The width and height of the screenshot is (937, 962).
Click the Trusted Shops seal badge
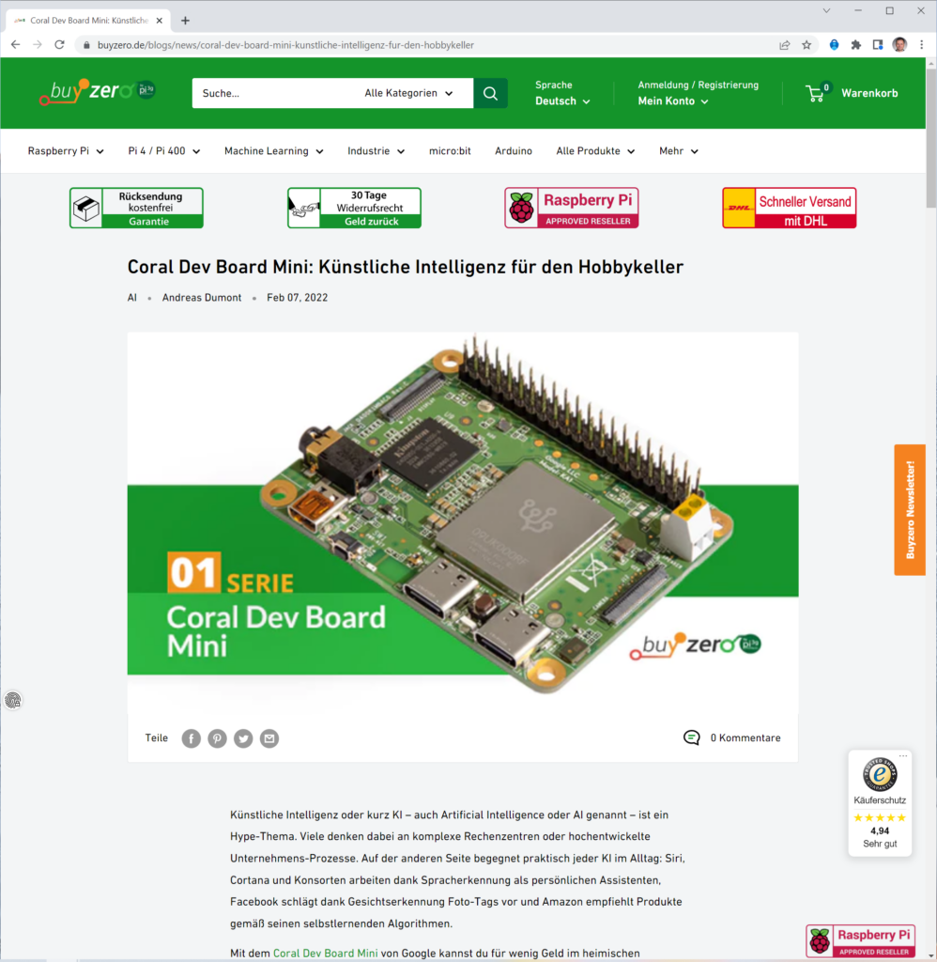[880, 774]
